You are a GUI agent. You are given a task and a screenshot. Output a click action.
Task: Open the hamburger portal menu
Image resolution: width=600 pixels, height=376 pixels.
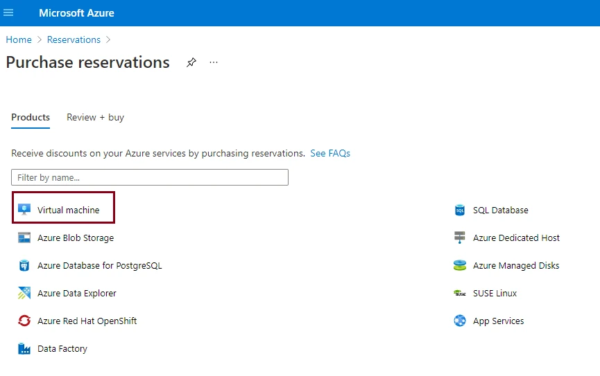(x=8, y=12)
